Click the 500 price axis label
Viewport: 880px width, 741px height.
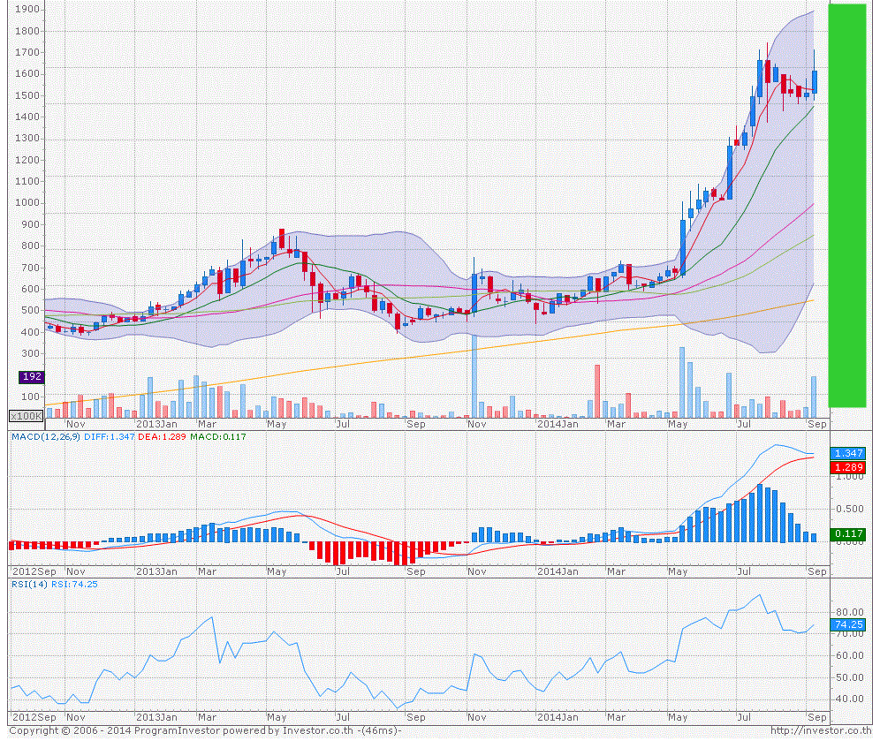tap(30, 310)
